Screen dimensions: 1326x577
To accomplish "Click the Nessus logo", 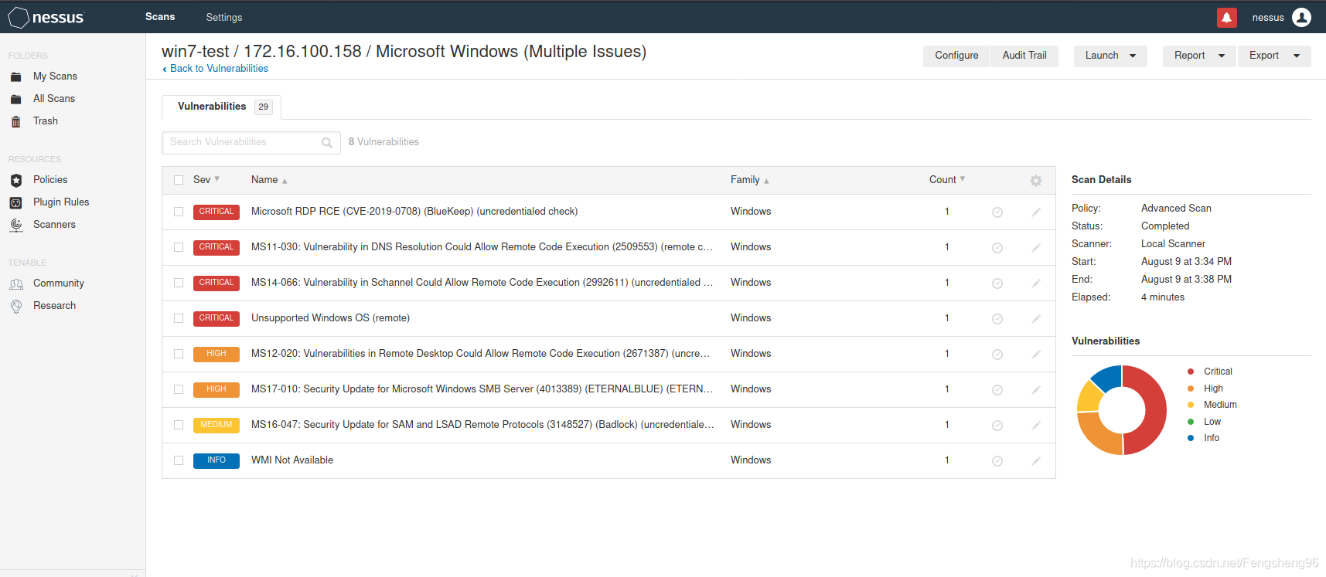I will (46, 17).
